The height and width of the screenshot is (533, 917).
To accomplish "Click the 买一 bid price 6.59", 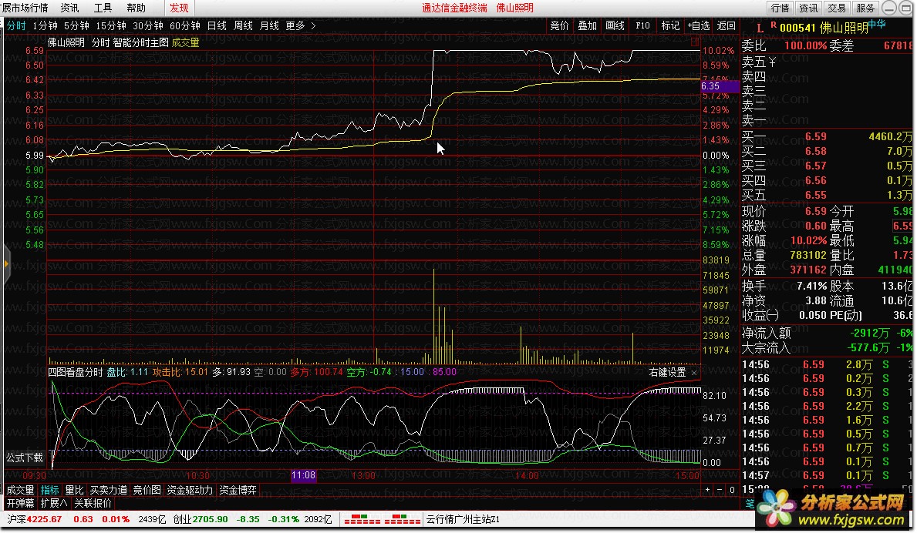I will 816,136.
